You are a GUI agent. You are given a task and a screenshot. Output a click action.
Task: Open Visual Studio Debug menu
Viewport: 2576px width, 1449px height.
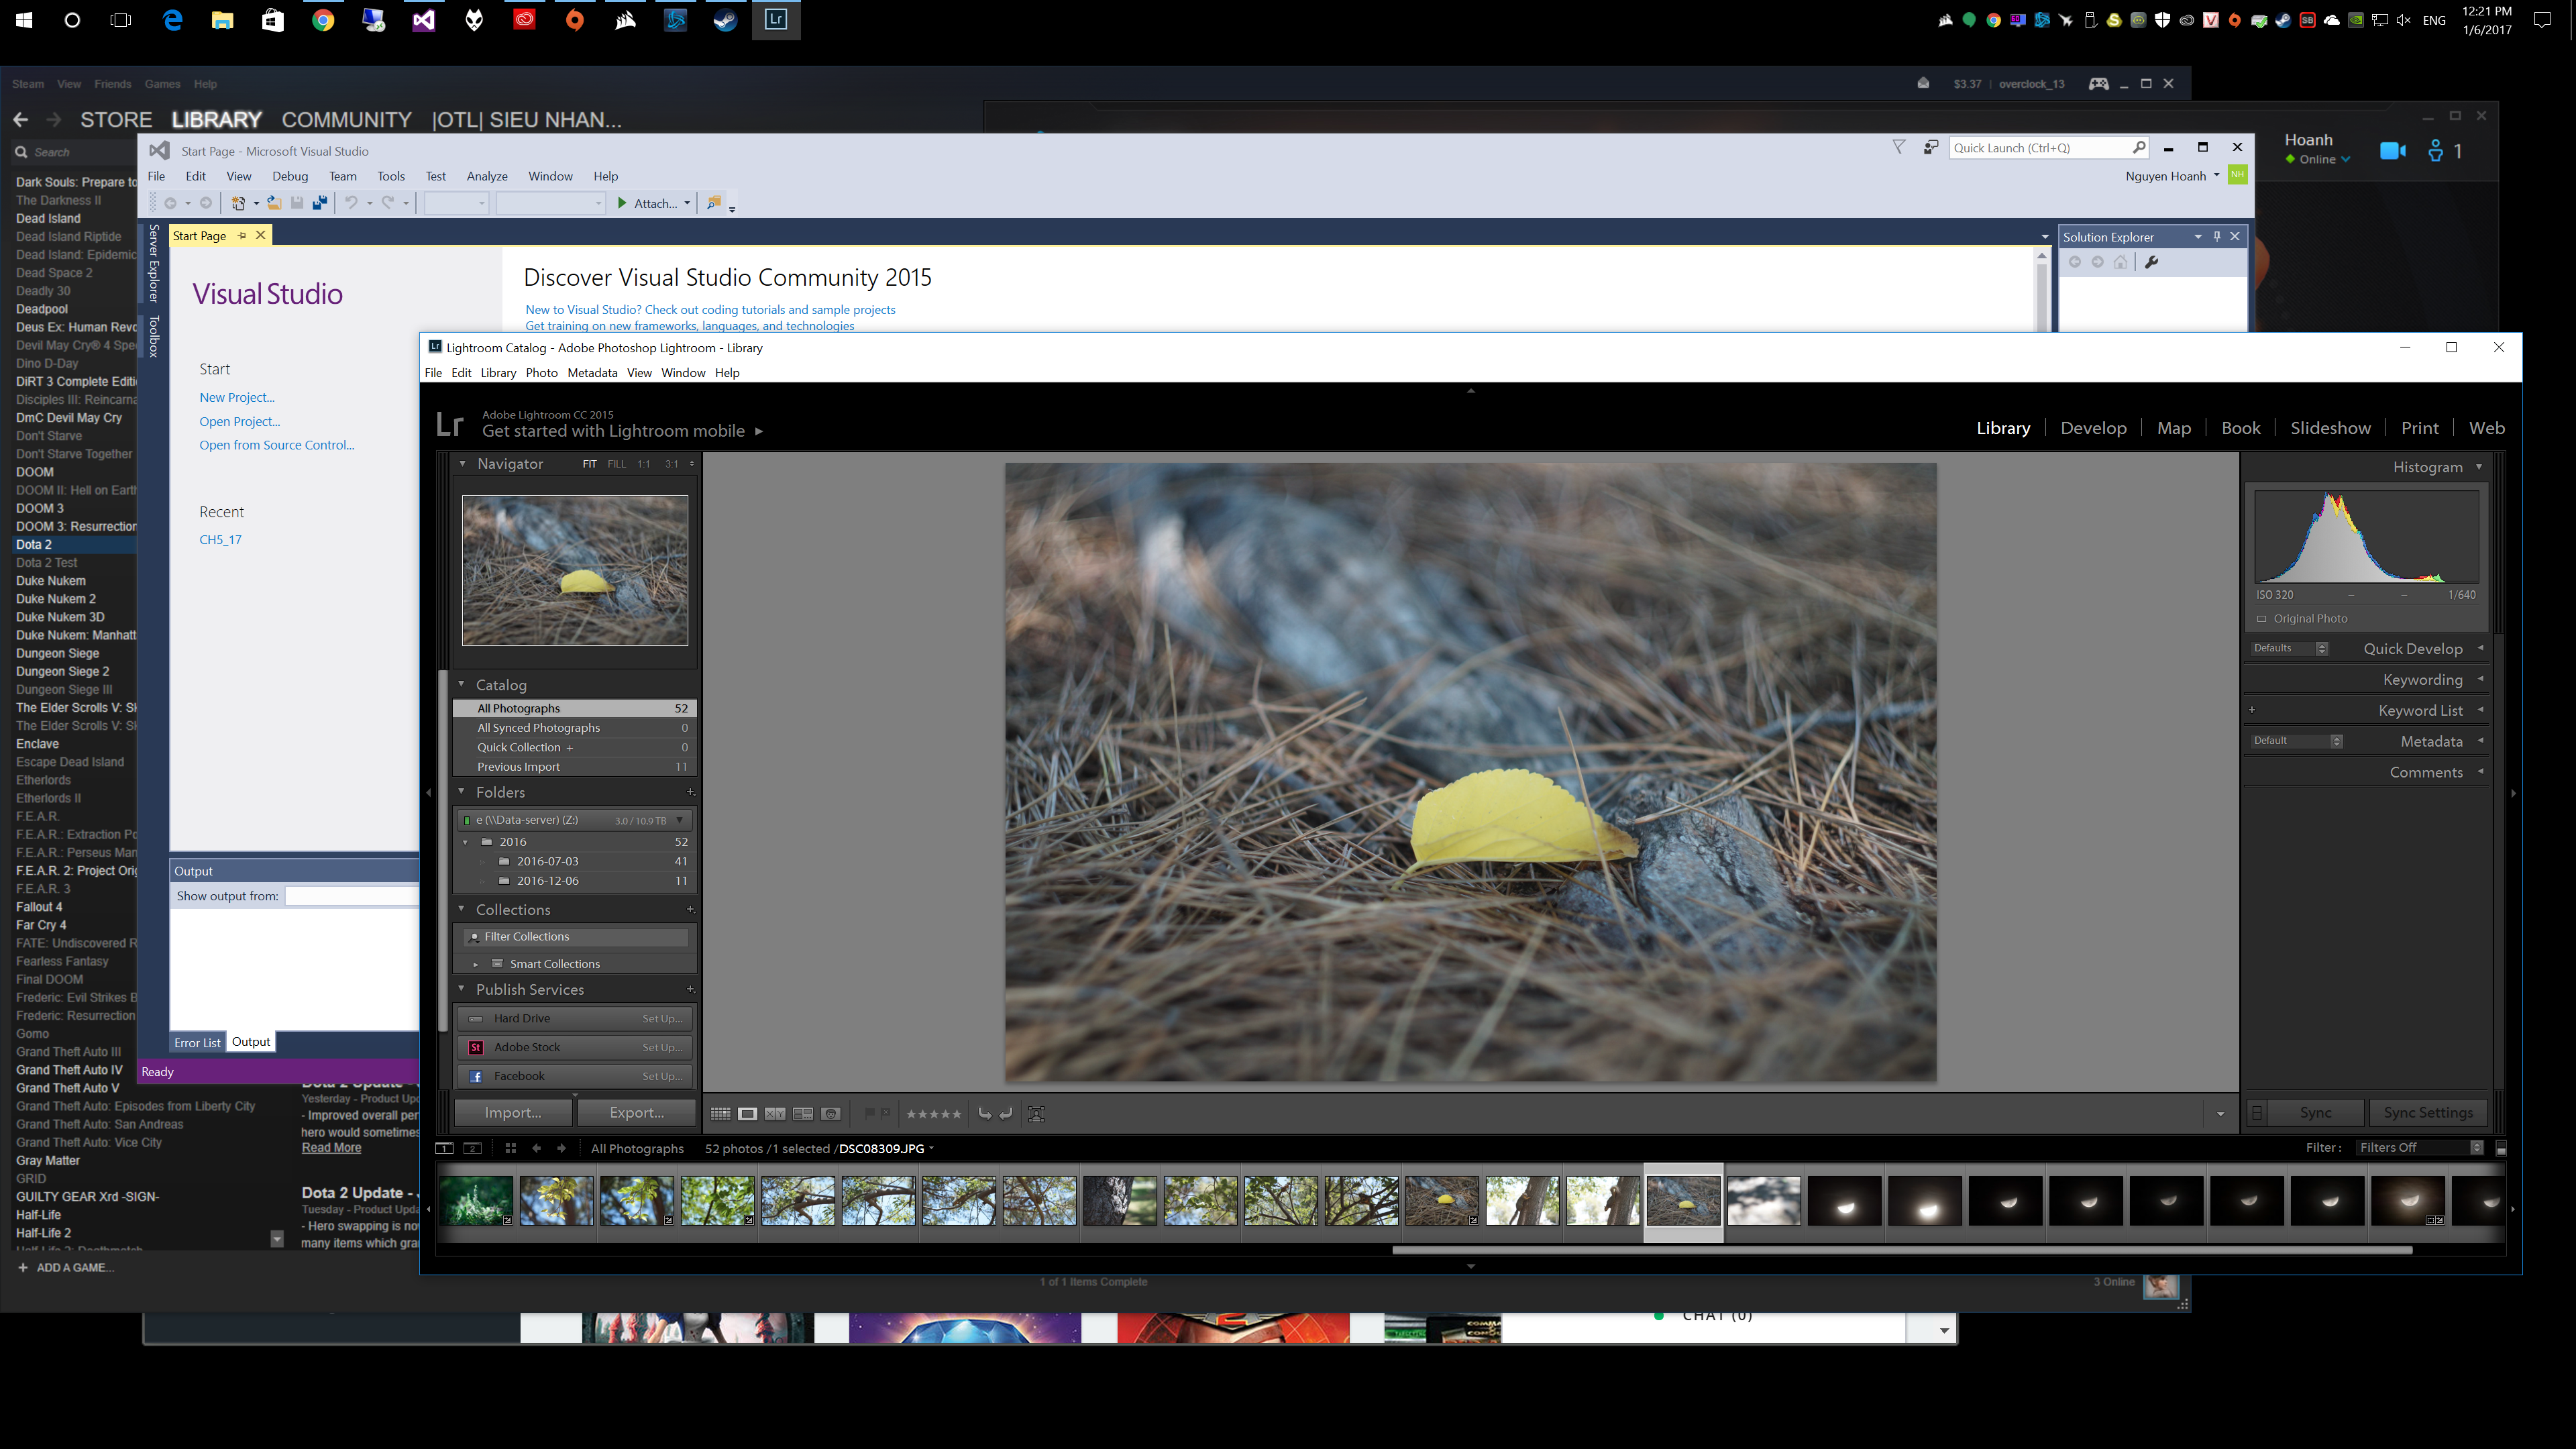point(290,176)
